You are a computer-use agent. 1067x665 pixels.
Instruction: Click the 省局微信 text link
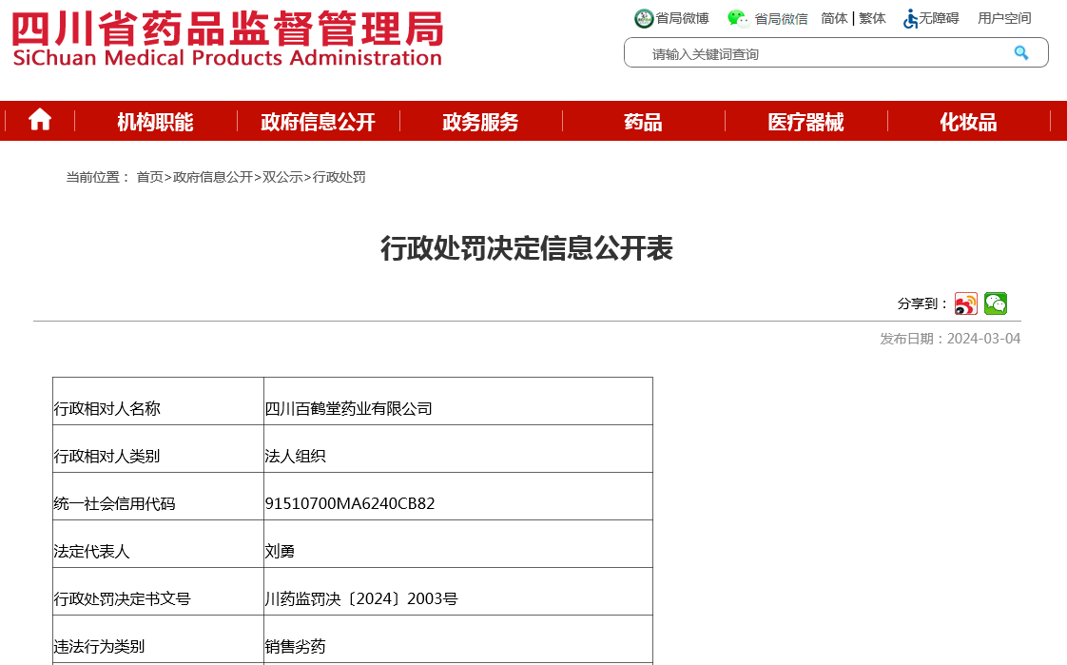tap(781, 19)
